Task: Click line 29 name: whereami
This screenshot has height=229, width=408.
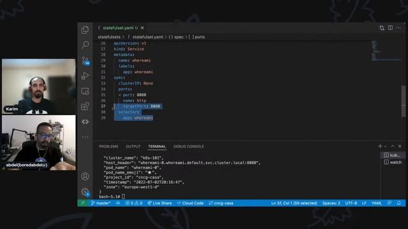Action: (135, 60)
